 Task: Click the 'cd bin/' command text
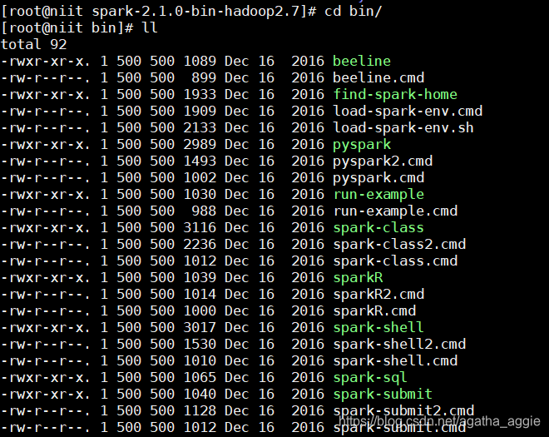[353, 11]
